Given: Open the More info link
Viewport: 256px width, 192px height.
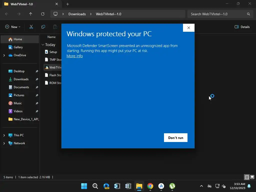Looking at the screenshot, I should pyautogui.click(x=74, y=56).
